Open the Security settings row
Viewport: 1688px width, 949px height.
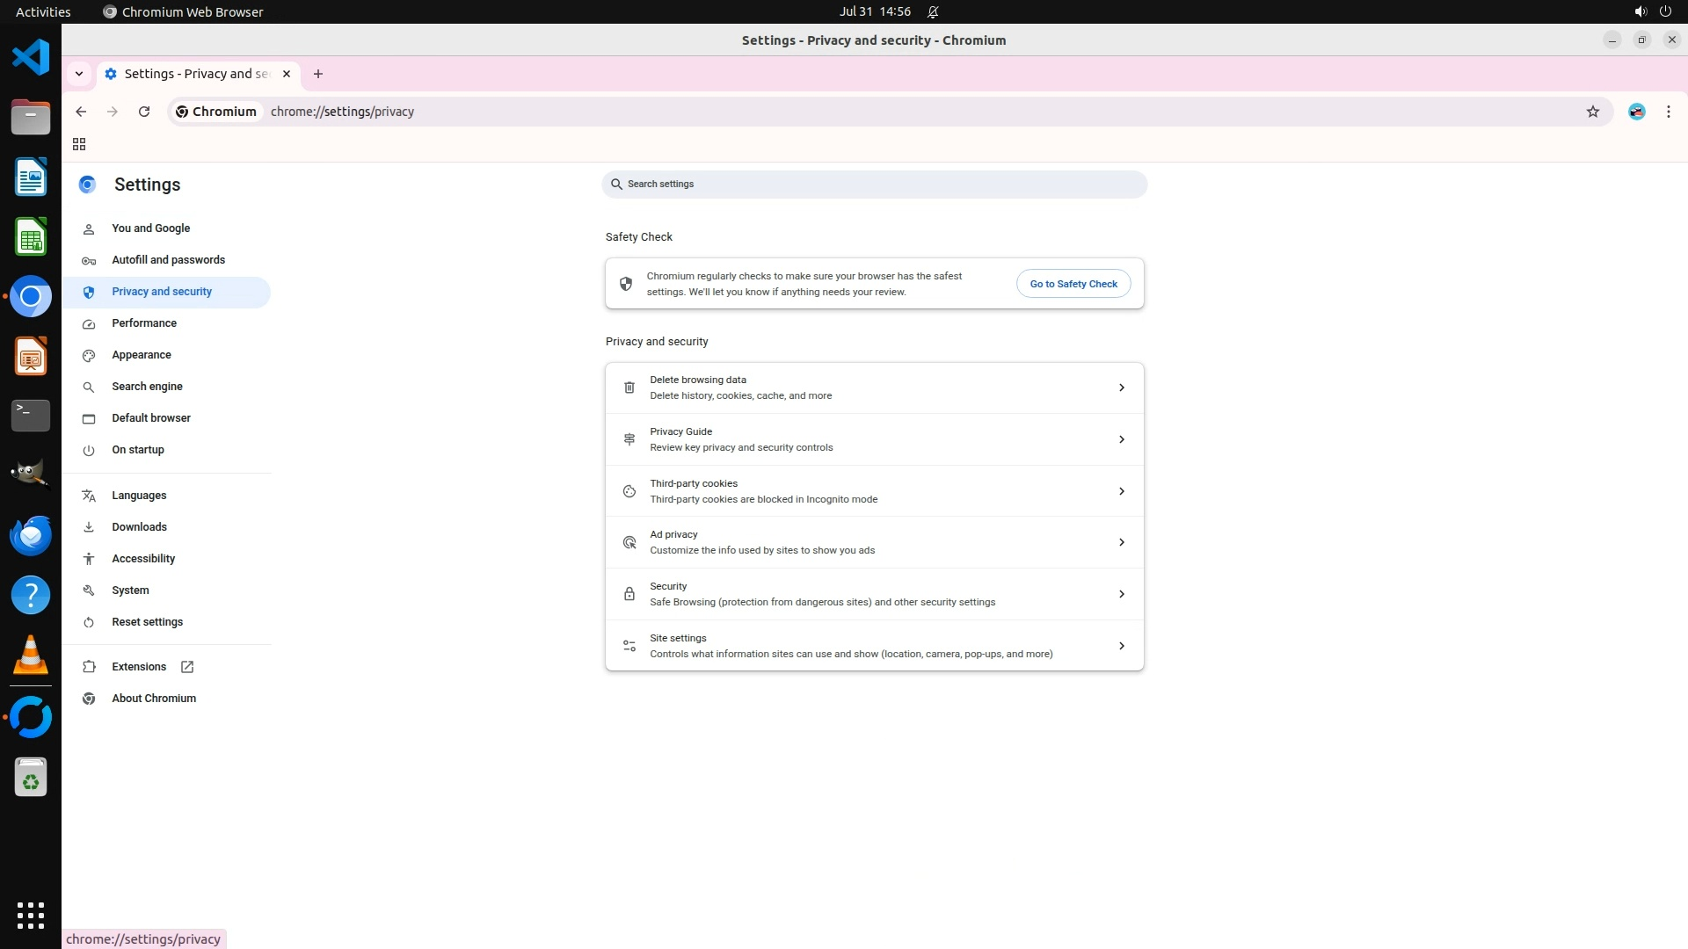874,594
